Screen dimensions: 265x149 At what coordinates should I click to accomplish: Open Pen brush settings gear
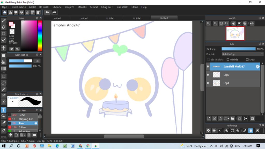click(36, 123)
